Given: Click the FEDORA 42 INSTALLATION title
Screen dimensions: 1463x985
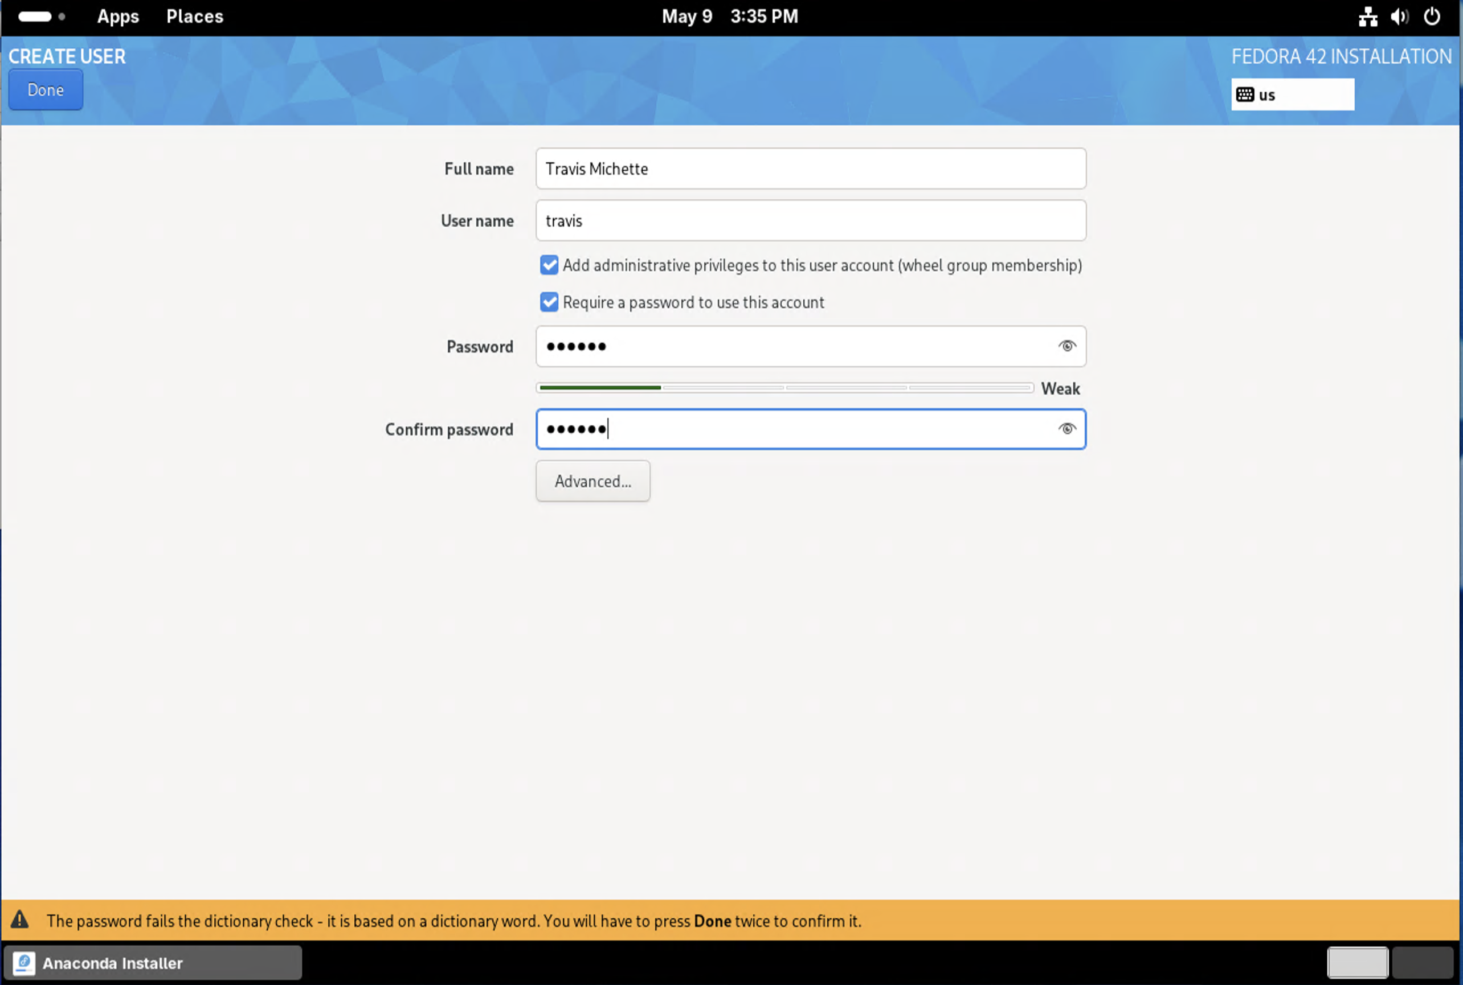Looking at the screenshot, I should pyautogui.click(x=1341, y=56).
